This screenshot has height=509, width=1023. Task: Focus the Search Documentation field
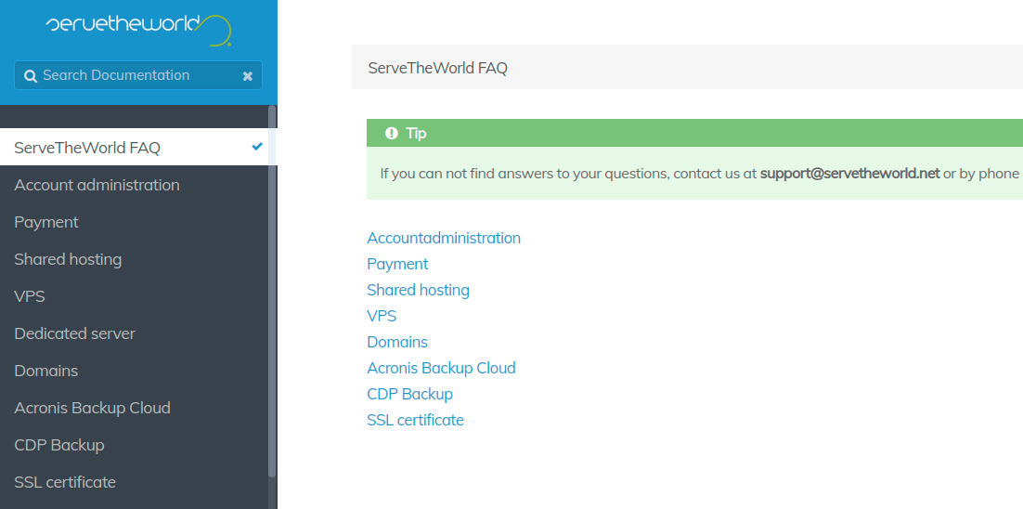(138, 75)
